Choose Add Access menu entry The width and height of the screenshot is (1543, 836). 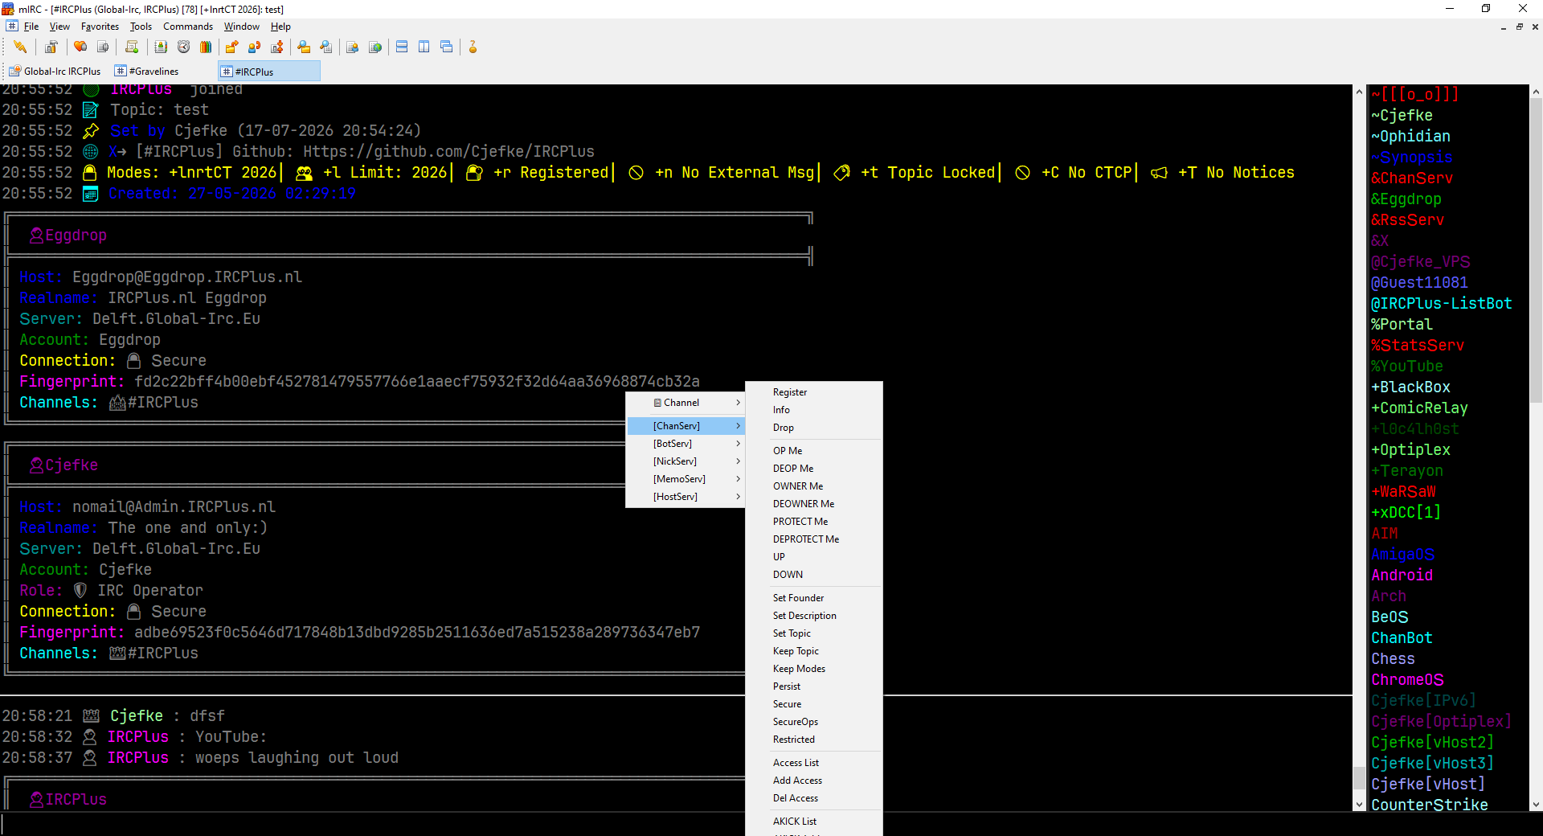coord(814,781)
